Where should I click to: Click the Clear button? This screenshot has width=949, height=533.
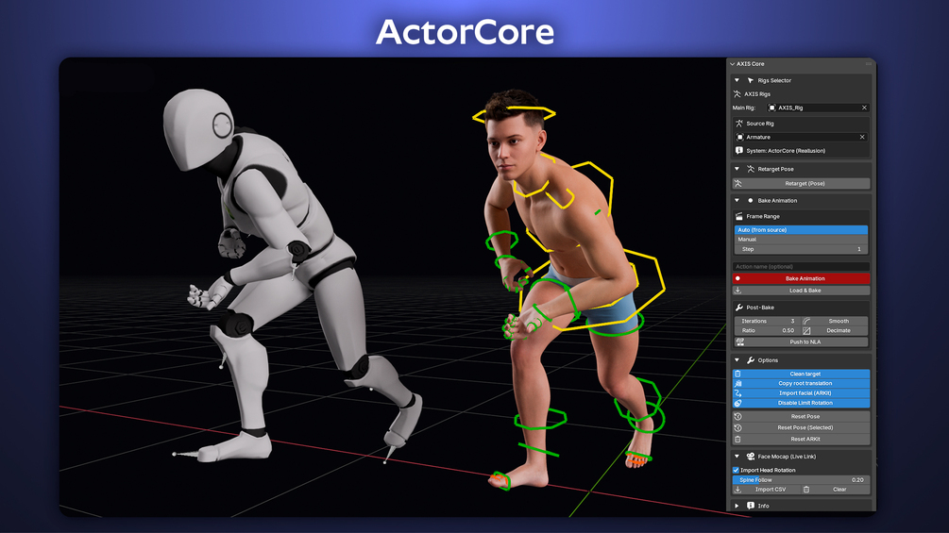(x=836, y=490)
